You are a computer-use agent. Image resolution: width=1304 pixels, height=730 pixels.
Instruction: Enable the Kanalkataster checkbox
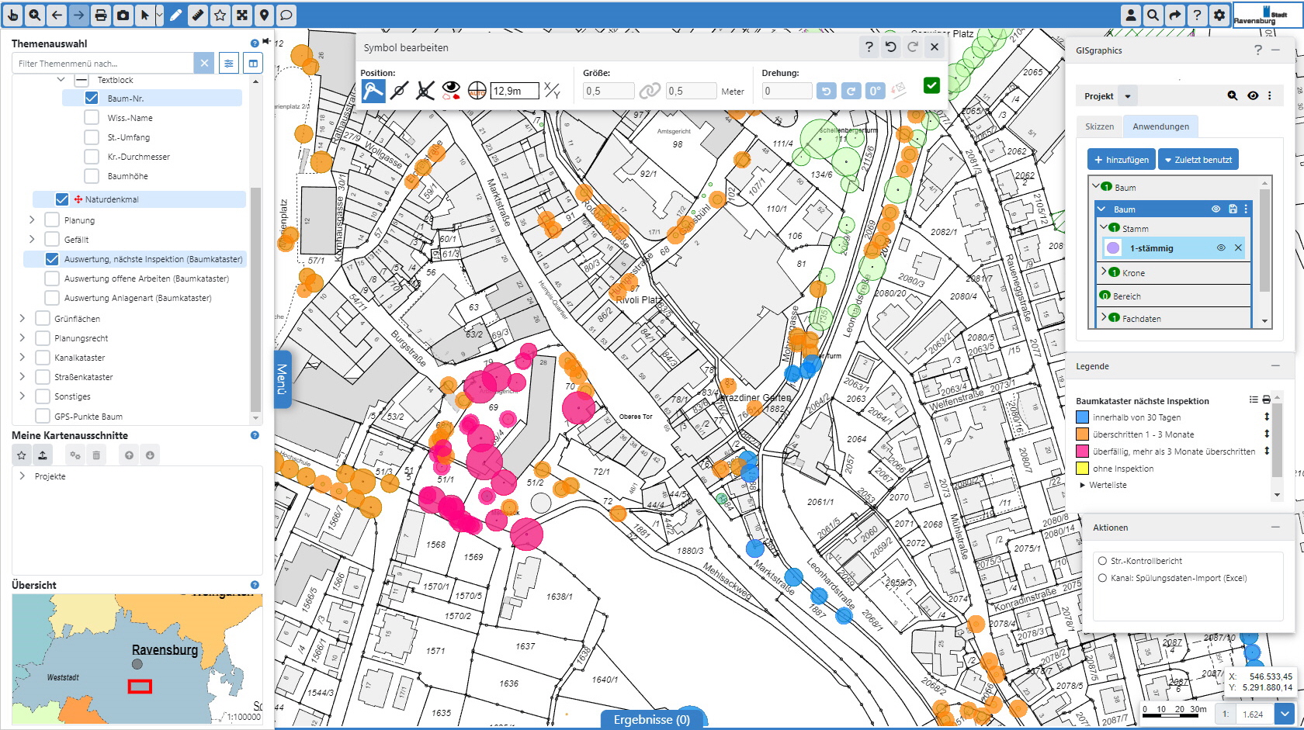pos(43,358)
